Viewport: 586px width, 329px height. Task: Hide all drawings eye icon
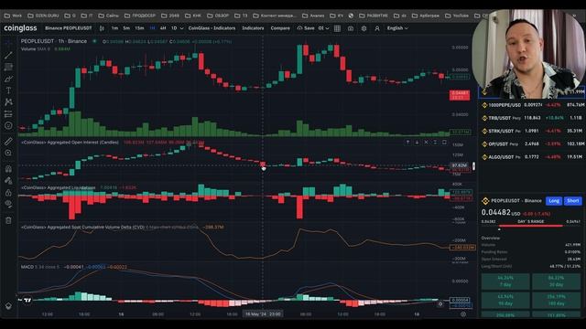pos(8,205)
